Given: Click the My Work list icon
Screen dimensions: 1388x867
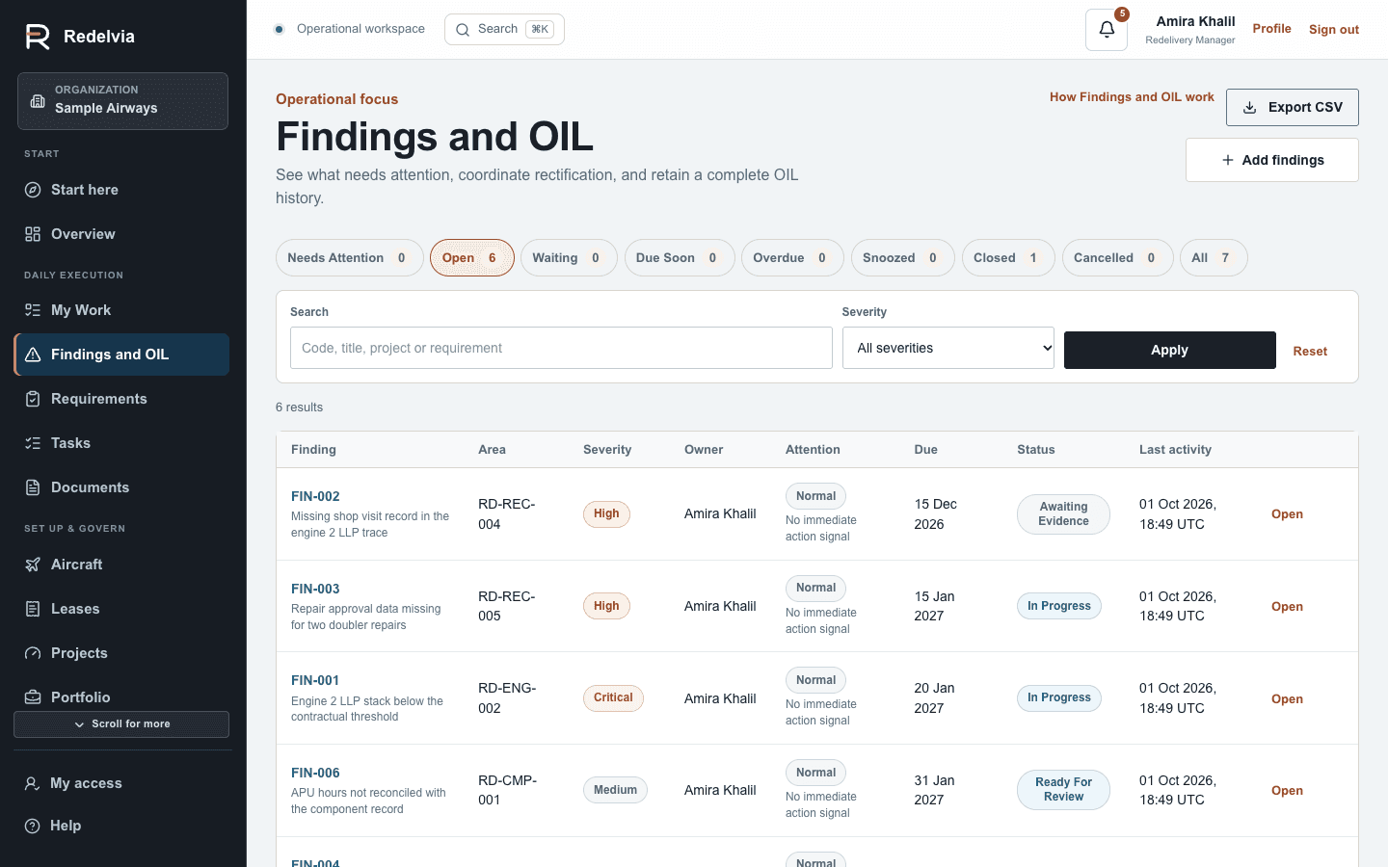Looking at the screenshot, I should click(33, 310).
